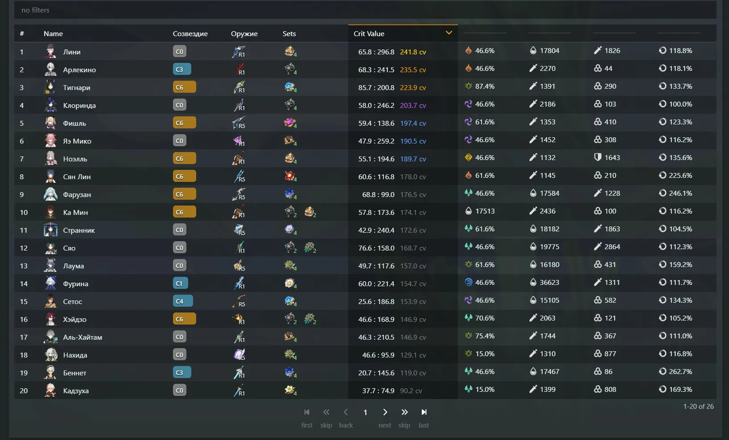Sort table by Sets column

(x=289, y=34)
